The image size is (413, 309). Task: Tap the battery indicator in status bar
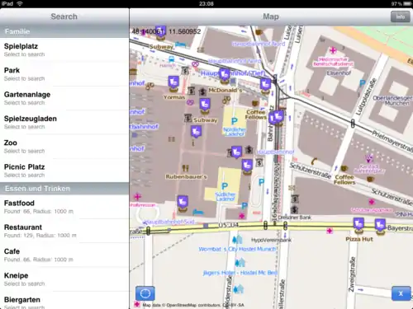coord(407,3)
